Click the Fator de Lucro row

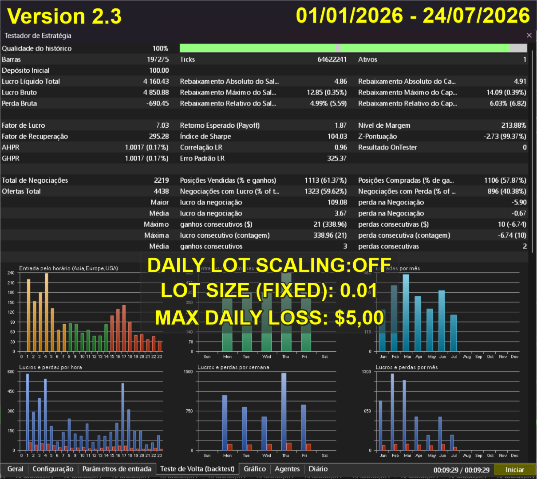pos(86,125)
